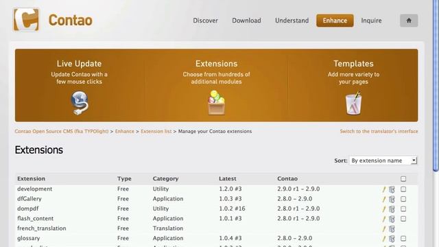Edit the glossary extension via pencil icon

click(x=384, y=239)
